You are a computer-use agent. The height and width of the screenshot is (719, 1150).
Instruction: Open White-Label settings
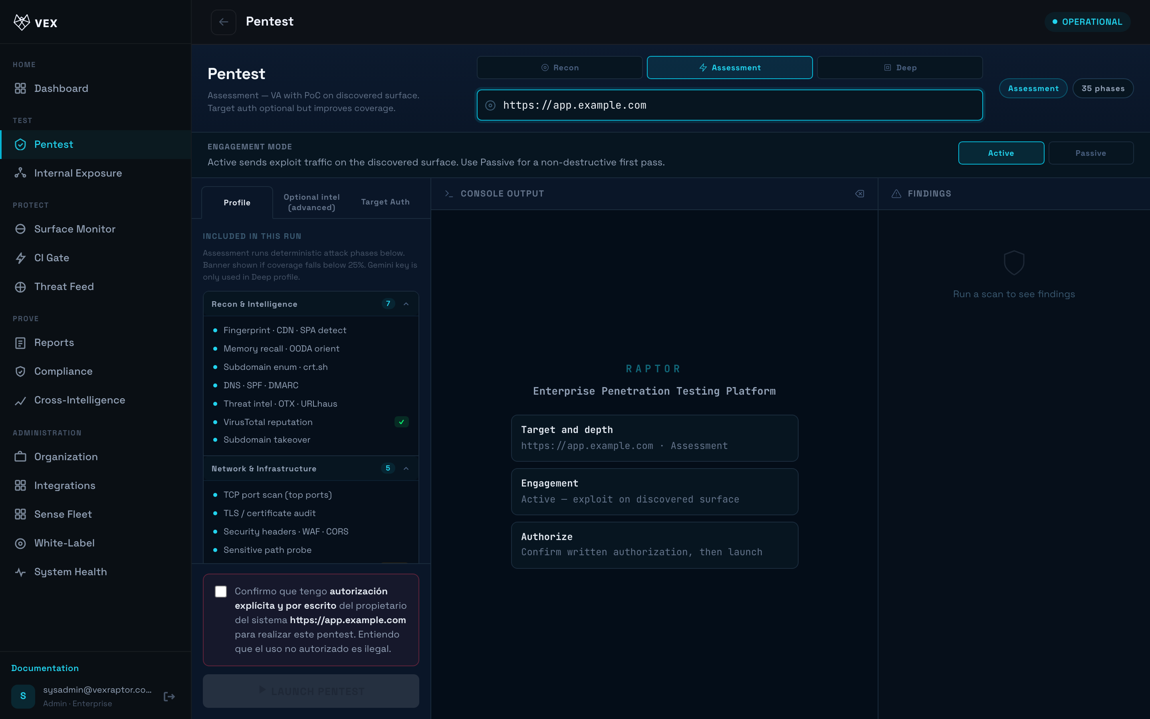click(x=95, y=543)
